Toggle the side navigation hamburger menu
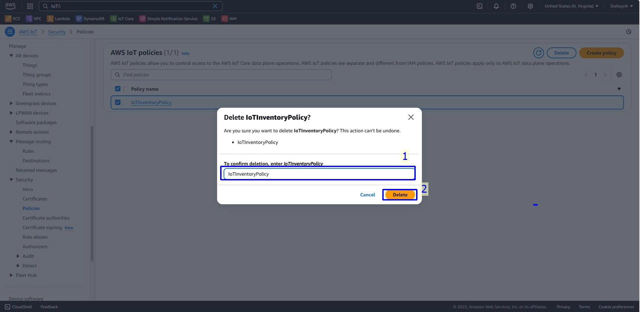 click(x=10, y=32)
